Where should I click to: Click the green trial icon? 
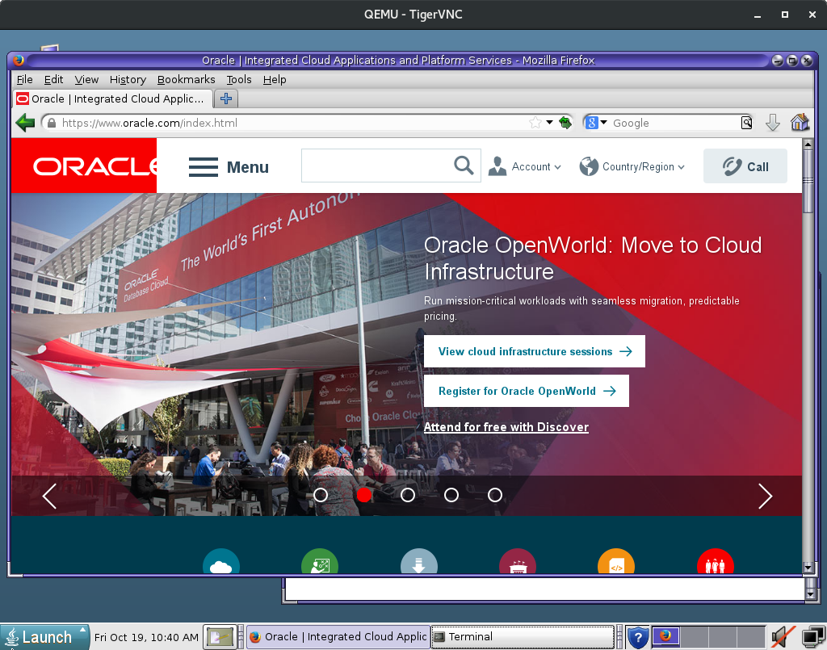320,563
